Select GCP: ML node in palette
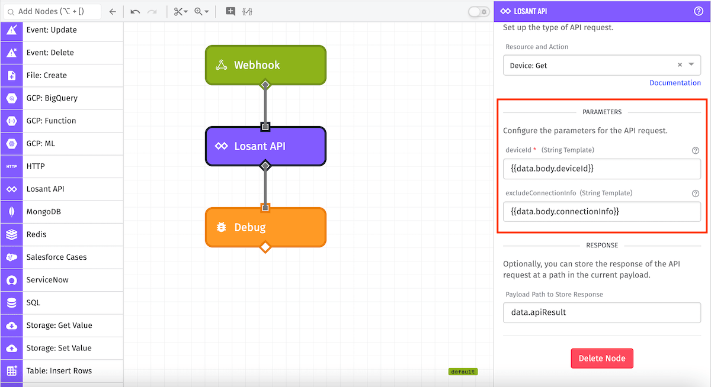This screenshot has width=711, height=387. [62, 143]
